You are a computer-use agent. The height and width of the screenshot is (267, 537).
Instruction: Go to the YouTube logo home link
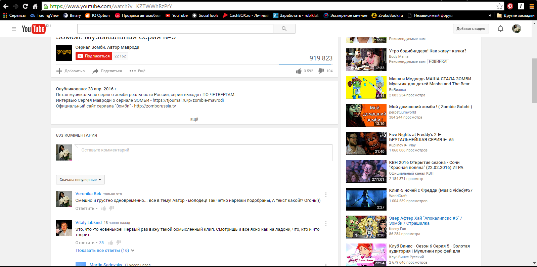34,29
